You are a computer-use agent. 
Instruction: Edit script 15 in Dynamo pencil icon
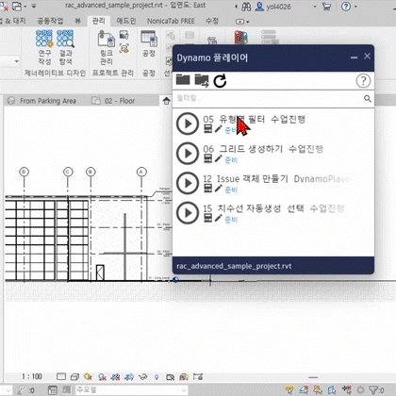tap(218, 218)
